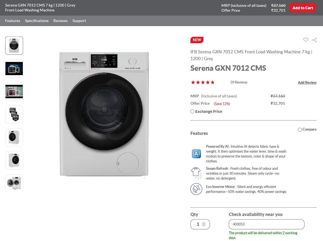
Task: Open the video thumbnail showing women
Action: (14, 91)
